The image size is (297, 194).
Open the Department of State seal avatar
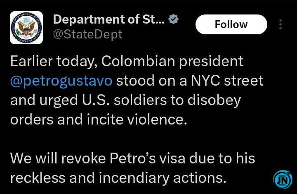tap(26, 28)
